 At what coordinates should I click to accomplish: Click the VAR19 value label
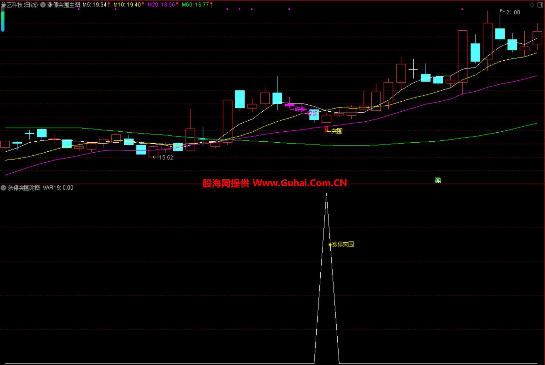[x=58, y=188]
